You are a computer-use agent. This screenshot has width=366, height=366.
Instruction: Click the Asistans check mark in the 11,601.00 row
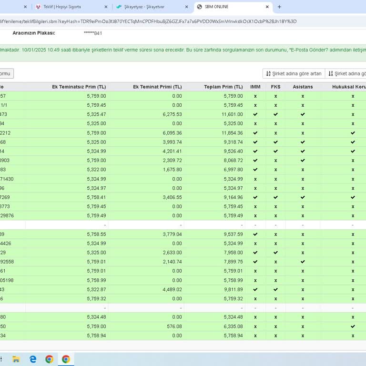click(303, 114)
